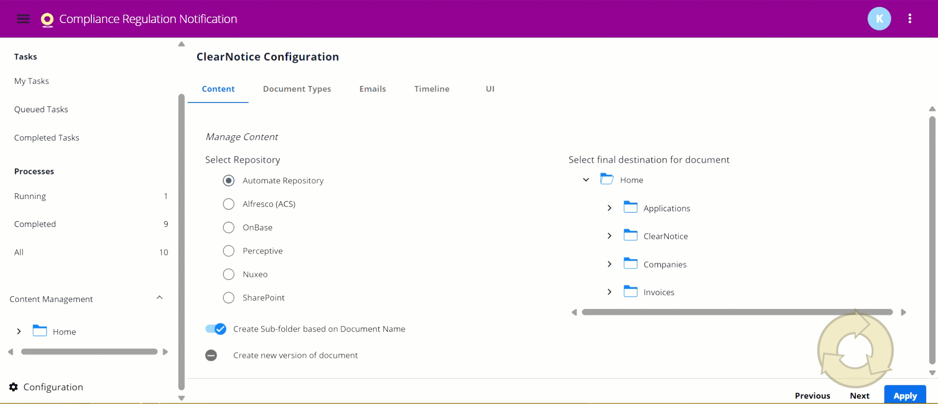Image resolution: width=938 pixels, height=404 pixels.
Task: Open the user avatar K profile
Action: tap(879, 19)
